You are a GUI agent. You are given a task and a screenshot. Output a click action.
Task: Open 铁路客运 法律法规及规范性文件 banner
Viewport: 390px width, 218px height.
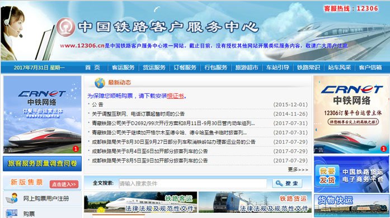(140, 202)
